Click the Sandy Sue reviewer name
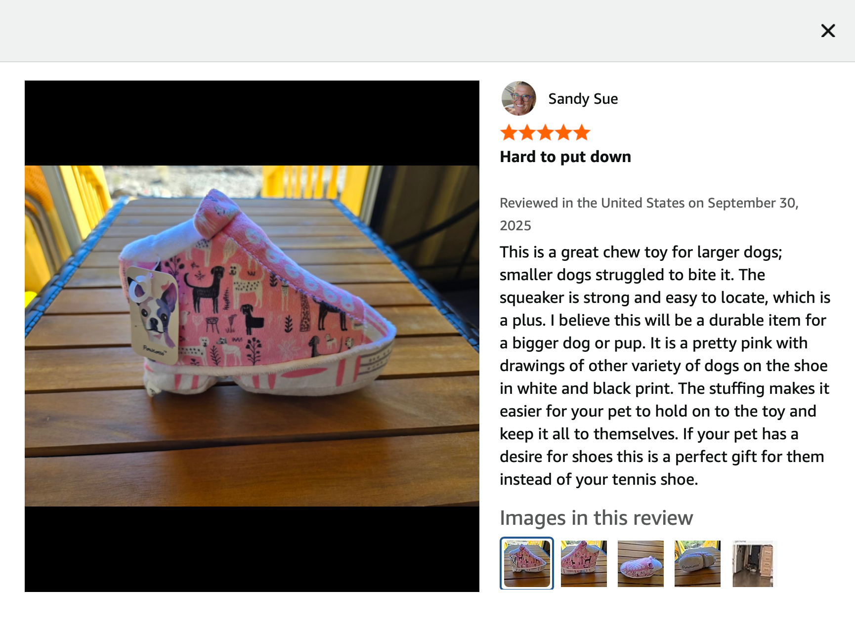This screenshot has height=633, width=855. pos(583,99)
